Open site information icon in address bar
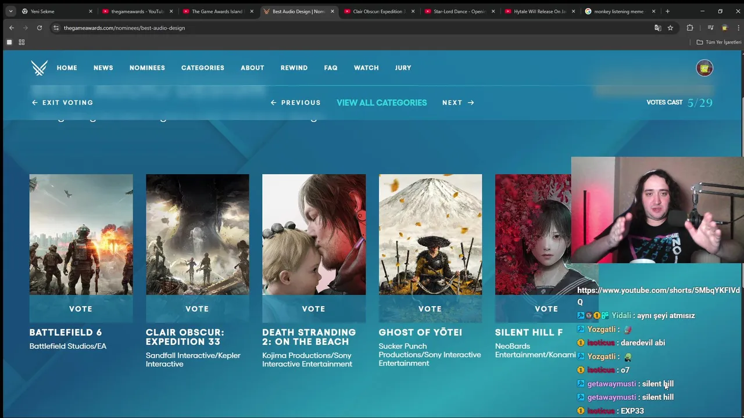This screenshot has width=744, height=418. [x=56, y=28]
